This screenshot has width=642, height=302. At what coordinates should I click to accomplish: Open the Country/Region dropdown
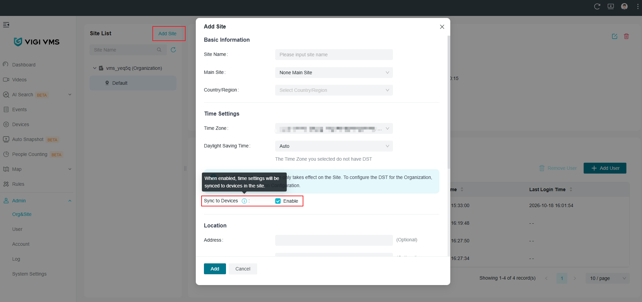pyautogui.click(x=334, y=90)
